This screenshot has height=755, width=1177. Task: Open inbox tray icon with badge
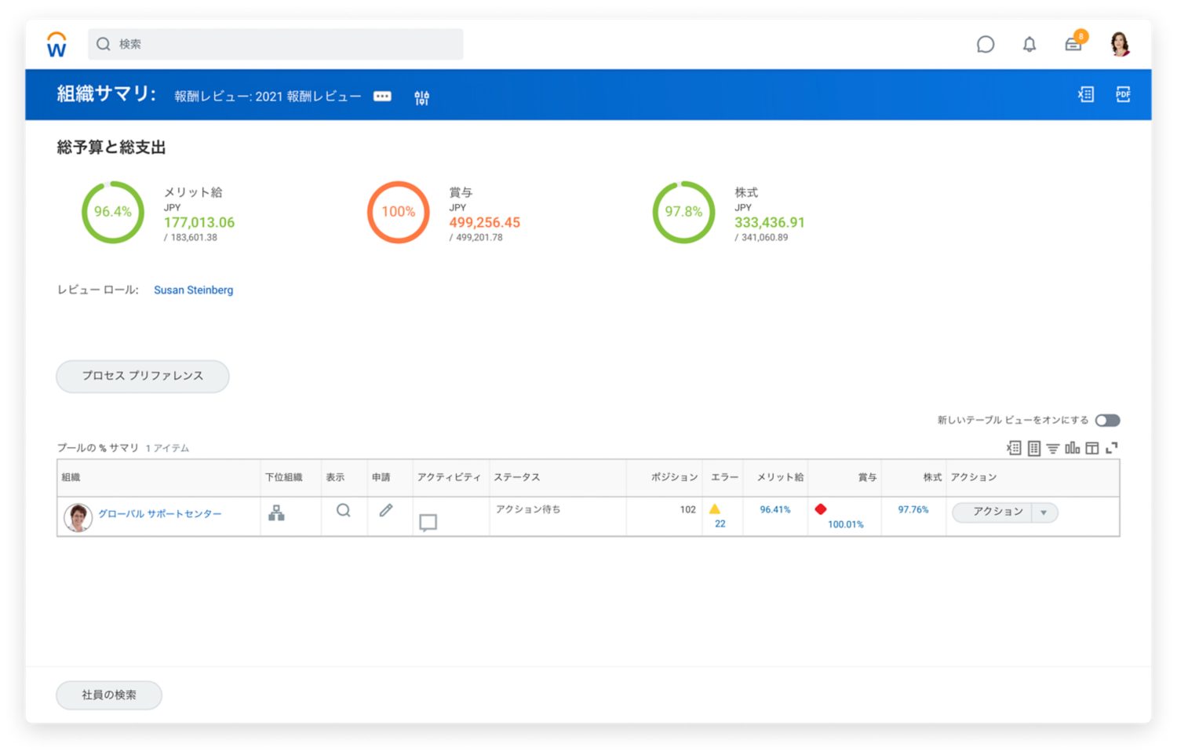pyautogui.click(x=1074, y=43)
